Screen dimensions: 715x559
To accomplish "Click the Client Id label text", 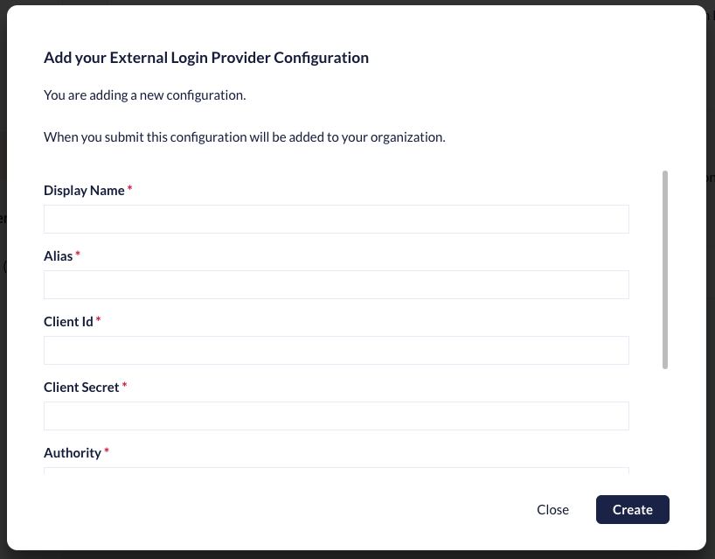I will (x=68, y=322).
